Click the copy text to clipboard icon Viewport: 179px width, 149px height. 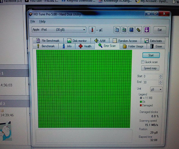[117, 30]
